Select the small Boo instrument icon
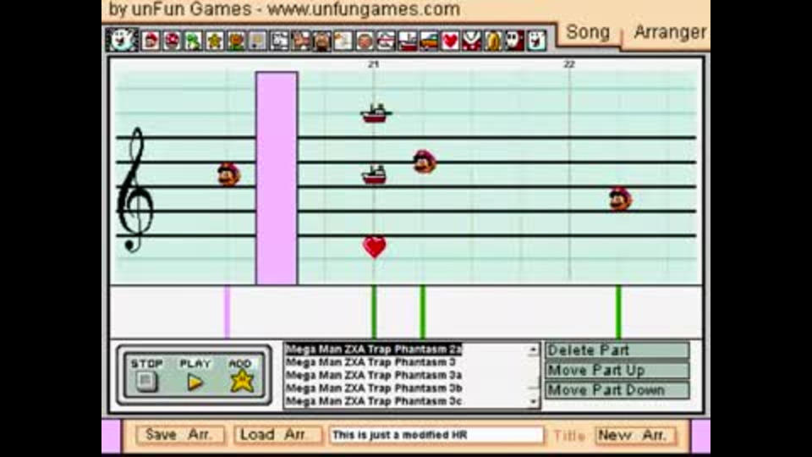Image resolution: width=812 pixels, height=457 pixels. [536, 41]
